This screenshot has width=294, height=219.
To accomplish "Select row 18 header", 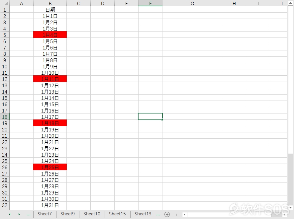I will click(x=5, y=117).
